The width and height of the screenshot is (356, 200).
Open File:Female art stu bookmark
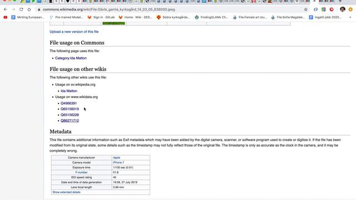click(x=250, y=17)
